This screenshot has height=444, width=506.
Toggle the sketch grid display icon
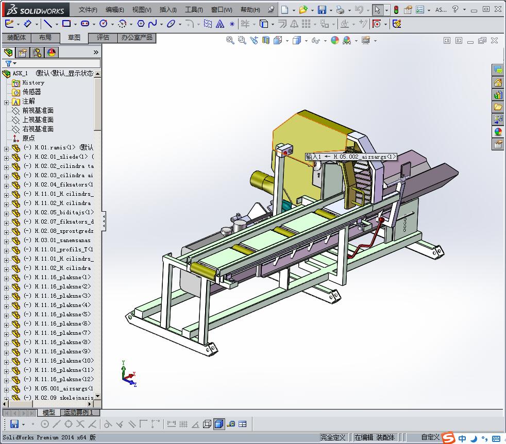click(x=183, y=424)
